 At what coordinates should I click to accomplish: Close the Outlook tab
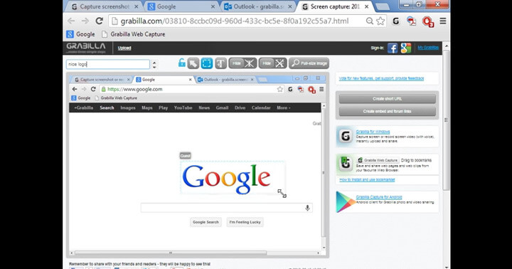pyautogui.click(x=290, y=6)
